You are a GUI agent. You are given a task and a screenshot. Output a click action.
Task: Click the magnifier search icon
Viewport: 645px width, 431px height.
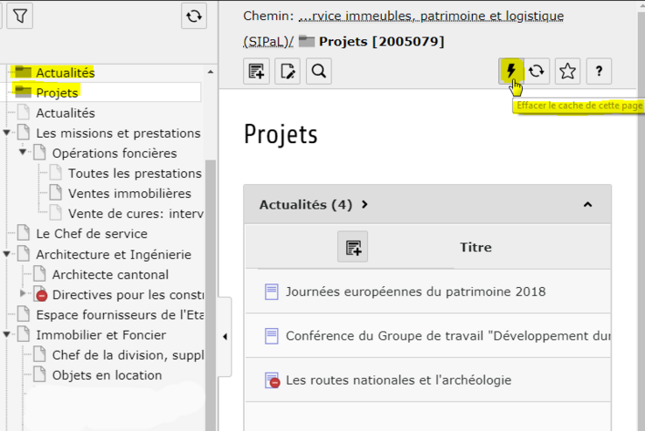tap(319, 72)
